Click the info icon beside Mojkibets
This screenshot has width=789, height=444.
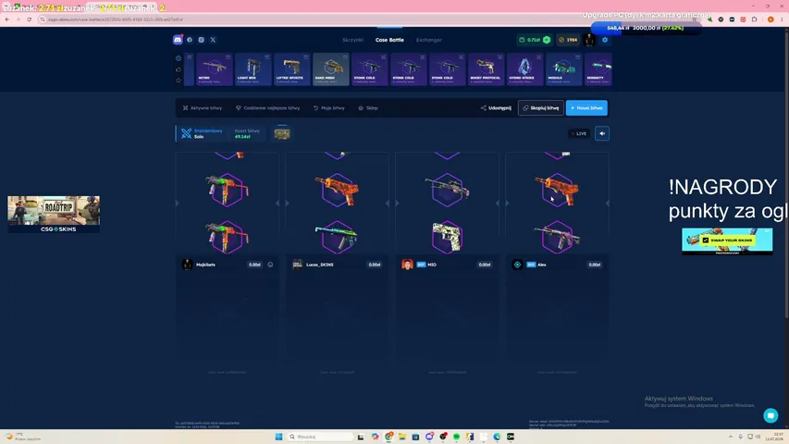pos(270,265)
